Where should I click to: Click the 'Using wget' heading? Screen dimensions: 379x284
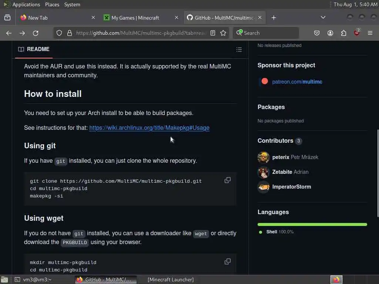[44, 218]
